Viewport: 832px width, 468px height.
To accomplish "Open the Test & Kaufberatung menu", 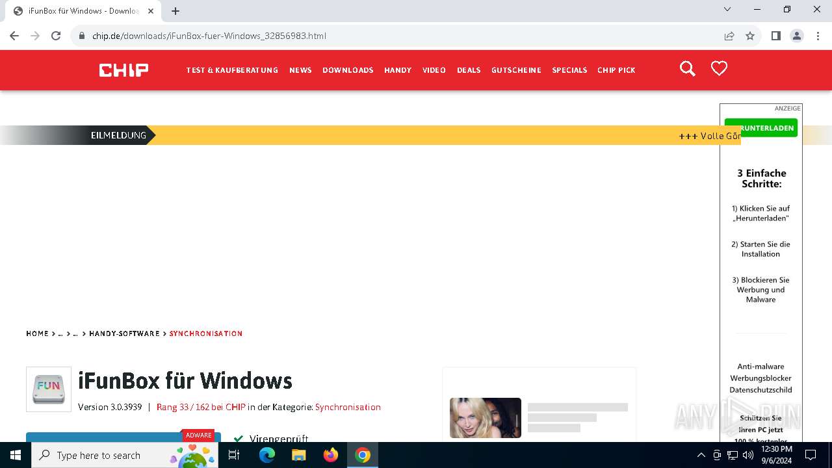I will (232, 70).
